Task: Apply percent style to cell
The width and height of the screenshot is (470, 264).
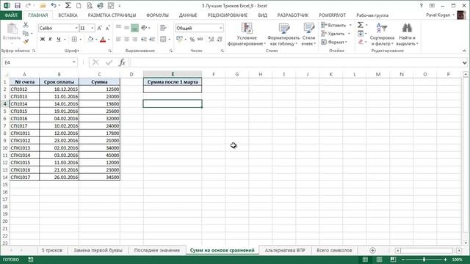Action: (x=192, y=39)
